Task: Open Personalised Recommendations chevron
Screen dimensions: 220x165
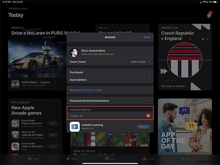Action: [x=149, y=101]
